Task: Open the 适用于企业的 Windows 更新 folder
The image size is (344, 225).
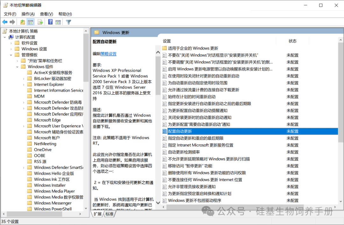Action: (193, 48)
